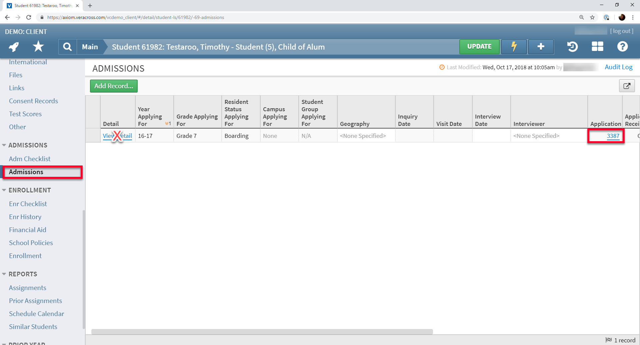This screenshot has height=345, width=640.
Task: Collapse the ADMISSIONS sidebar section
Action: pyautogui.click(x=4, y=145)
